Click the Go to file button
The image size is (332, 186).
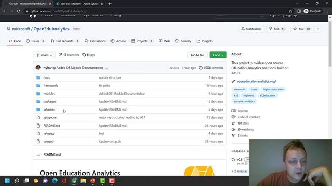click(x=198, y=55)
